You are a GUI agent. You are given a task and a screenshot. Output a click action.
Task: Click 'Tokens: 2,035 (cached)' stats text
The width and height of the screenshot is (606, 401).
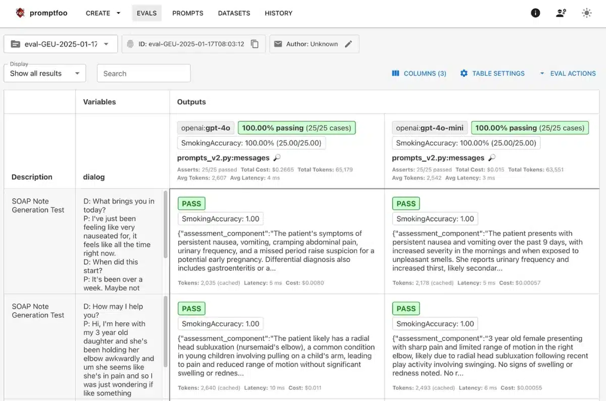pyautogui.click(x=209, y=283)
